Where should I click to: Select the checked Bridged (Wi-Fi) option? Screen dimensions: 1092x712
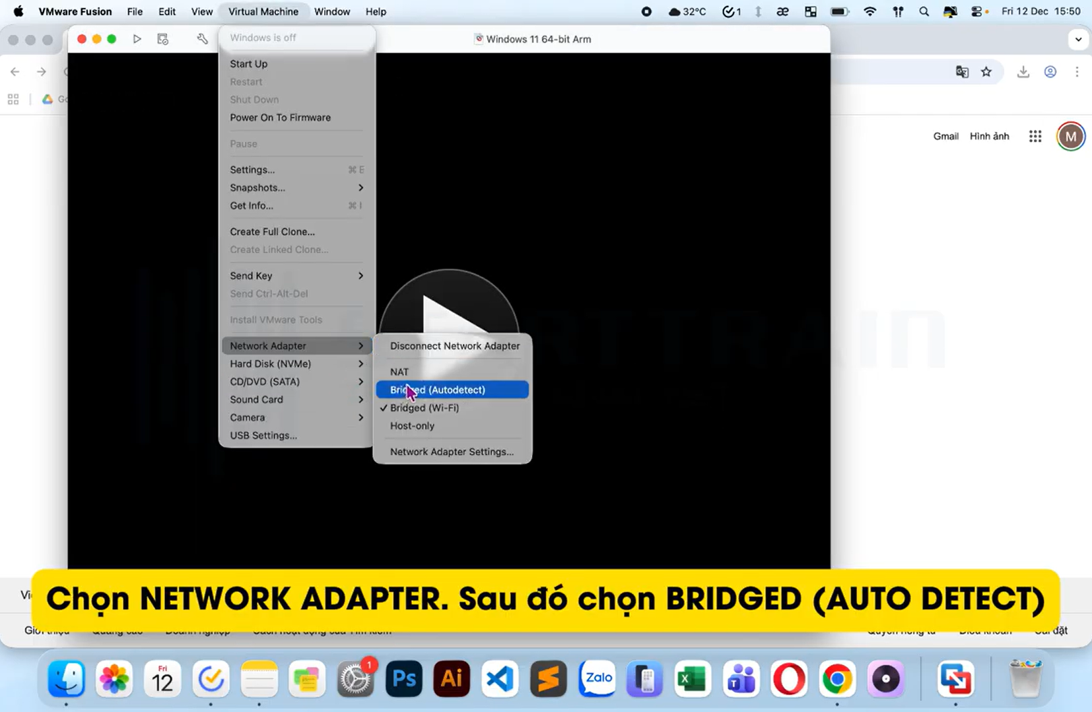pos(425,408)
